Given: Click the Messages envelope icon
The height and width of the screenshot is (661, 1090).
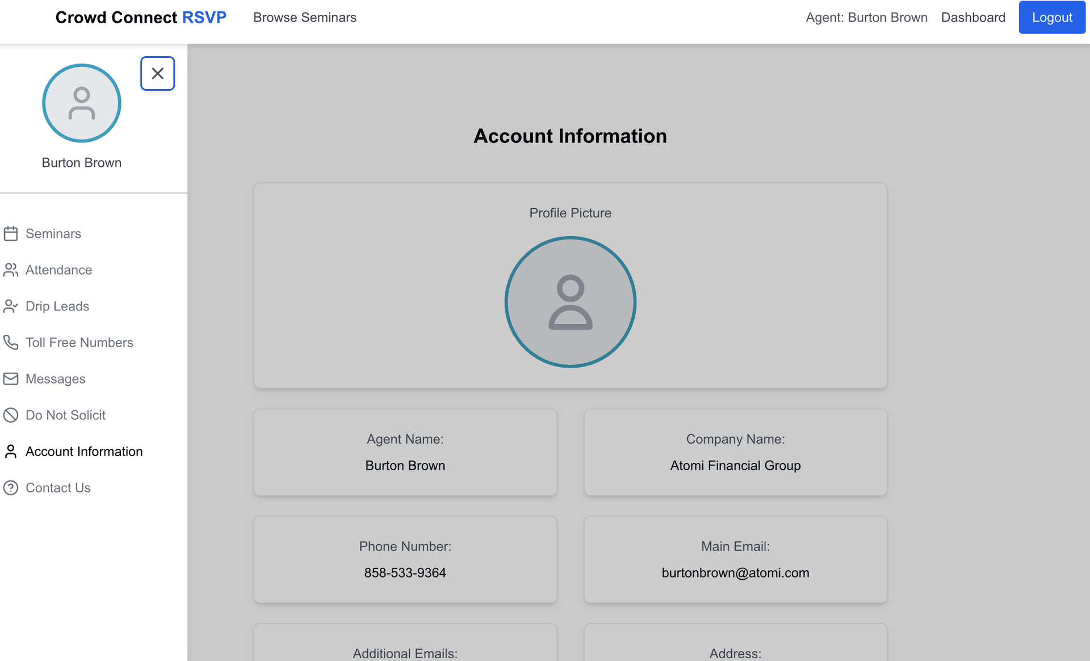Looking at the screenshot, I should (x=11, y=379).
